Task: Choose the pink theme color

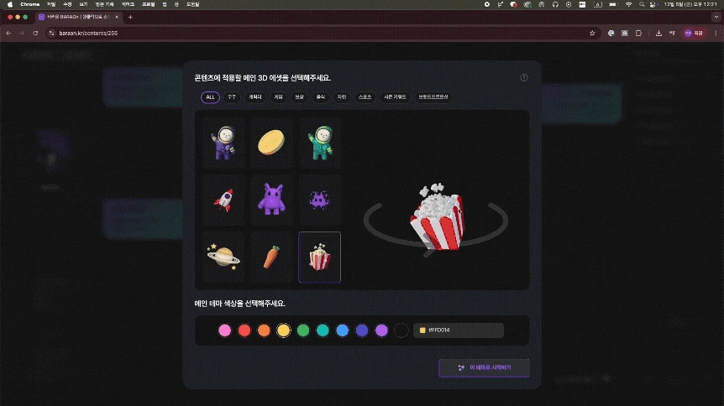Action: (x=224, y=331)
